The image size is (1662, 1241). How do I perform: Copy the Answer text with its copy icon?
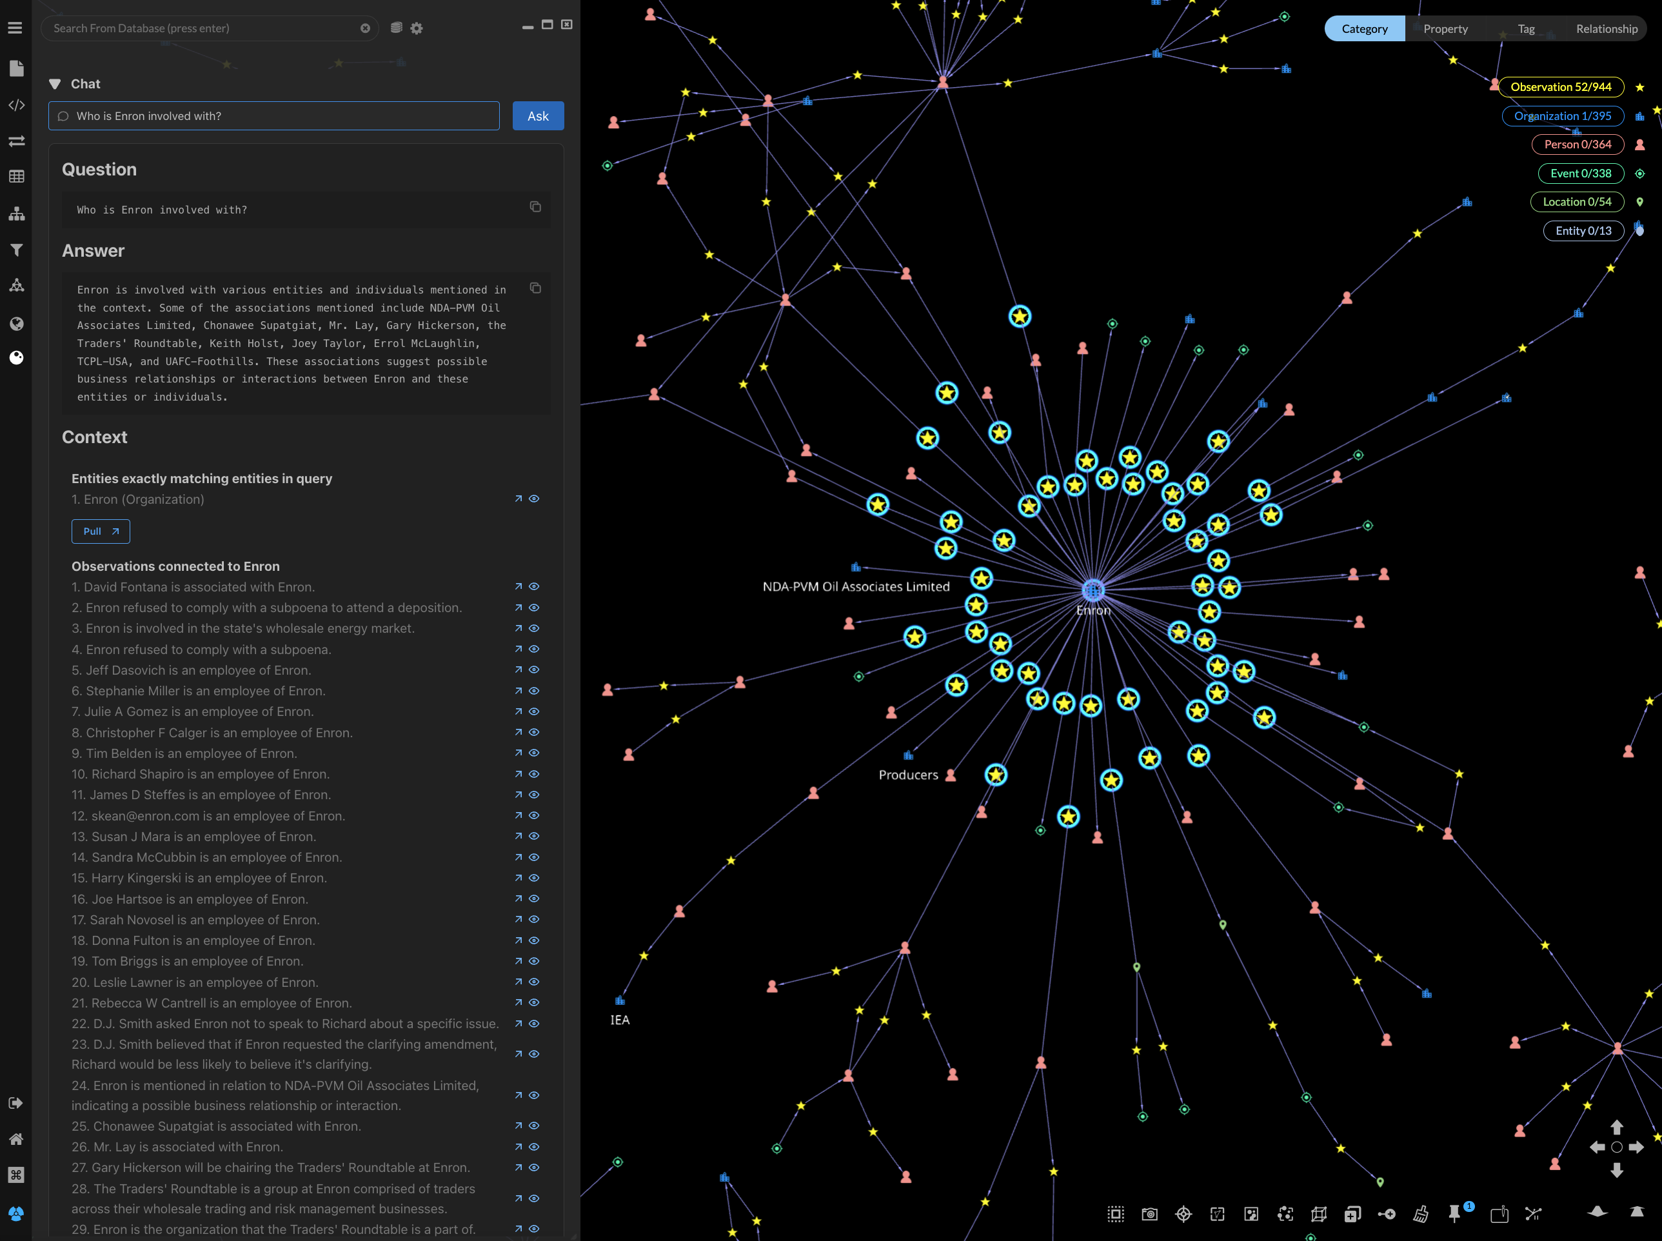pyautogui.click(x=535, y=288)
